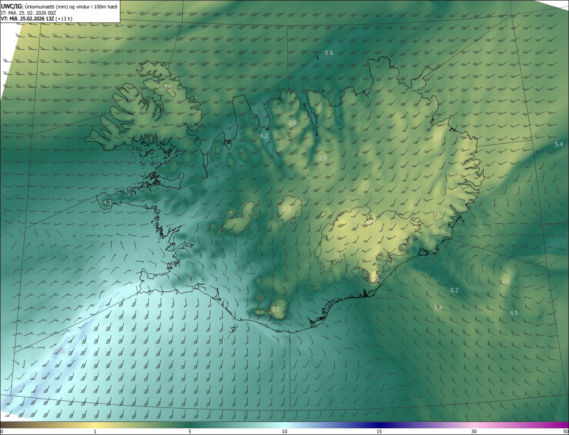Click the 0 tick label on the colorbar
This screenshot has width=569, height=435.
pyautogui.click(x=2, y=431)
